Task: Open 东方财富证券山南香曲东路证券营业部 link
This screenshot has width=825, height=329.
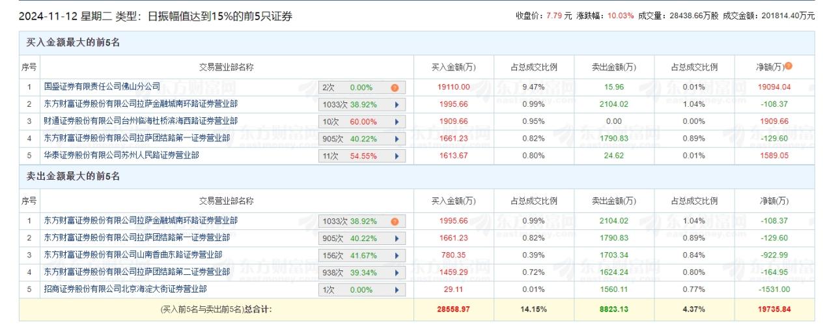Action: click(x=137, y=255)
